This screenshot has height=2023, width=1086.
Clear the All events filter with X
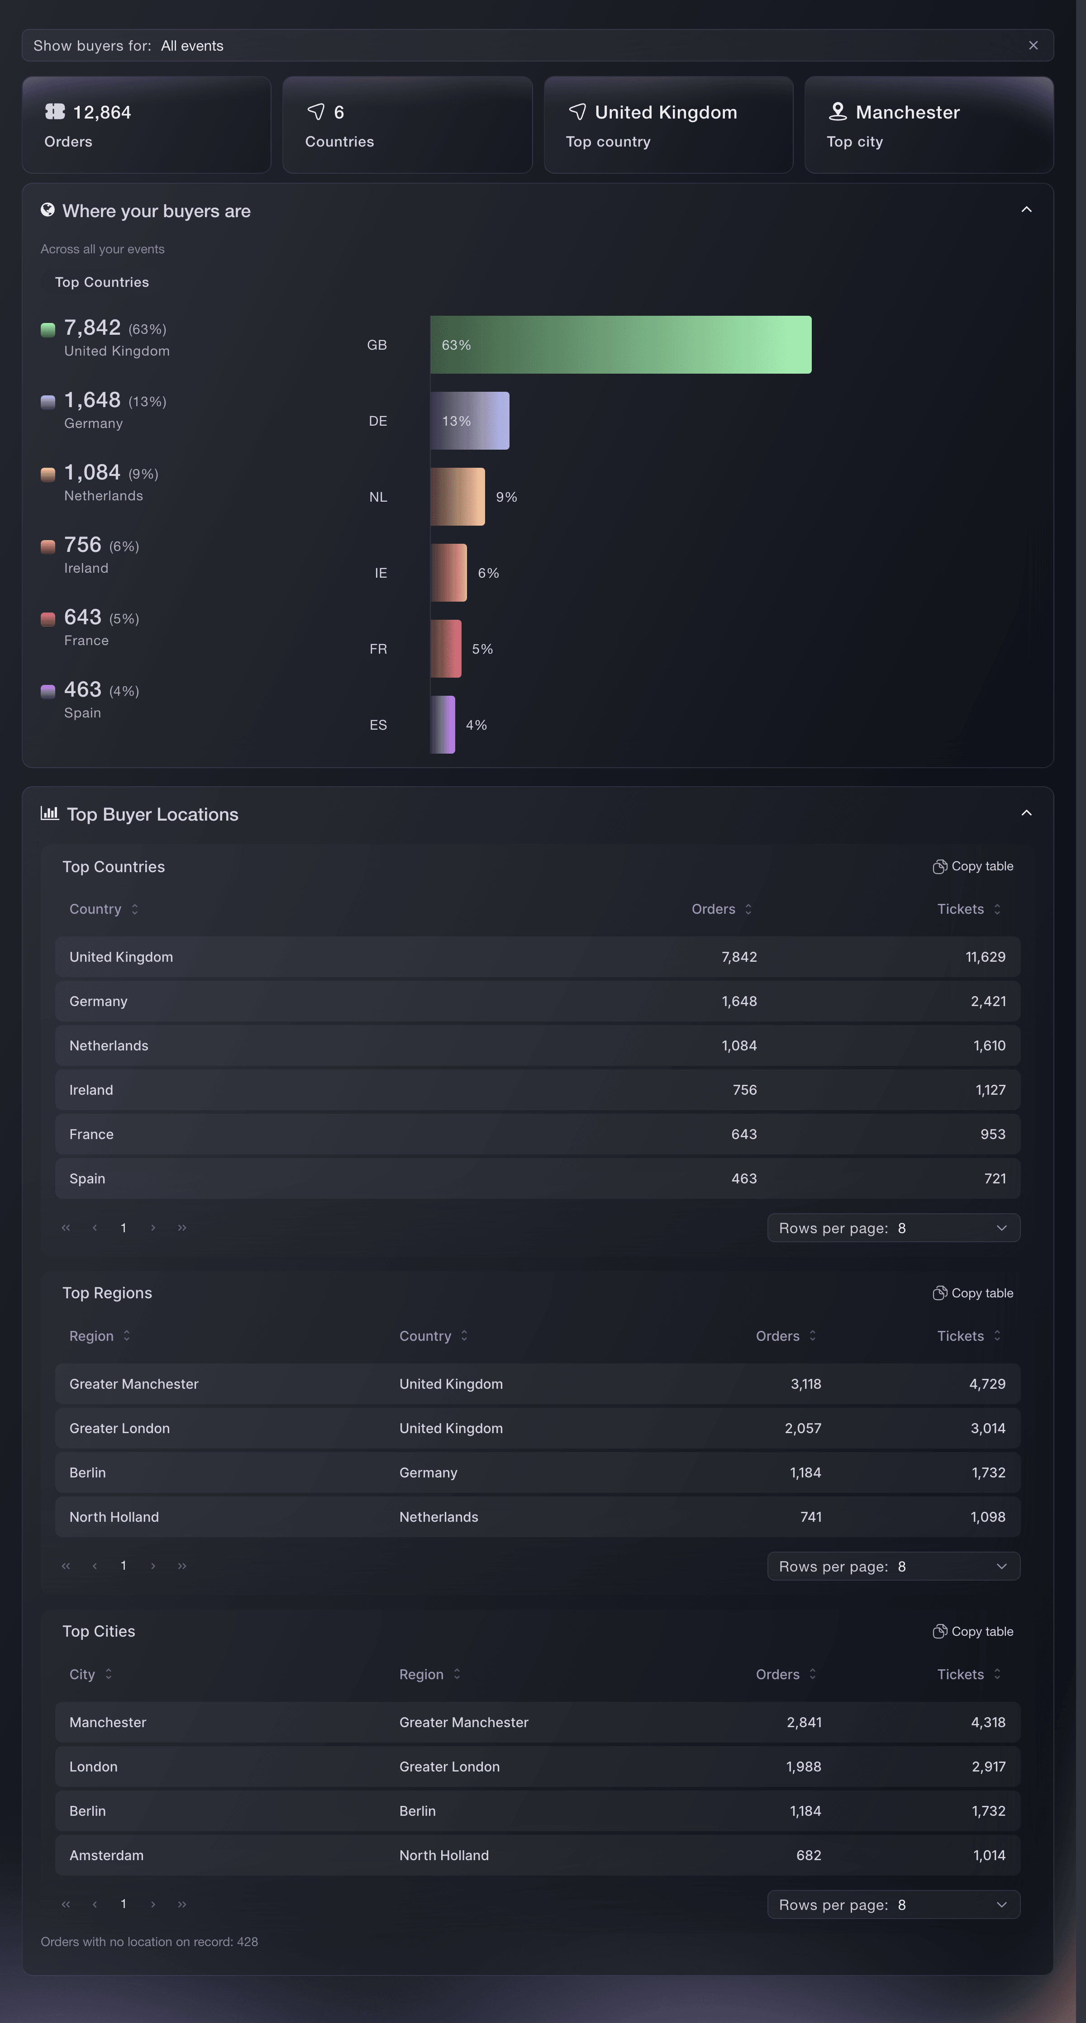coord(1033,46)
